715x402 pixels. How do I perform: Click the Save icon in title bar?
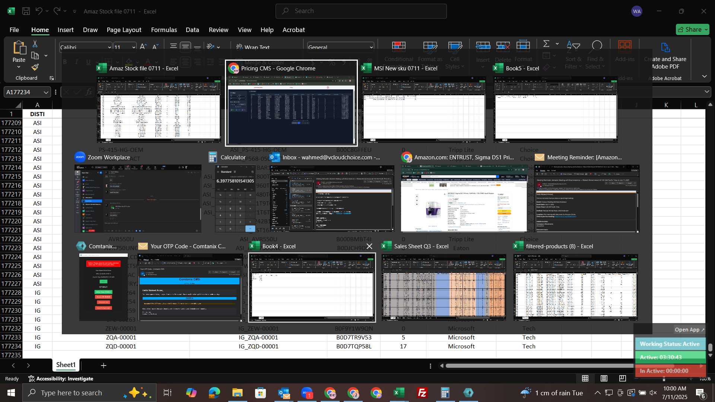click(26, 11)
